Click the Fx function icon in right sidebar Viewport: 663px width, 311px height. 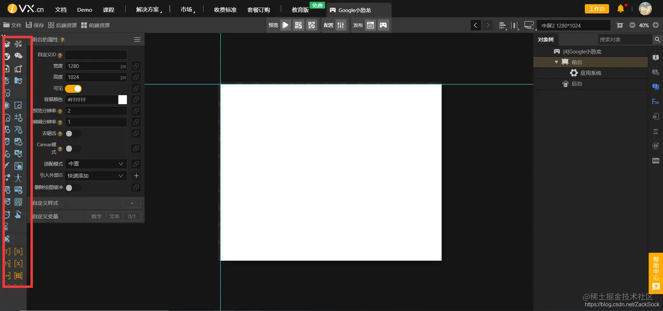tap(656, 102)
